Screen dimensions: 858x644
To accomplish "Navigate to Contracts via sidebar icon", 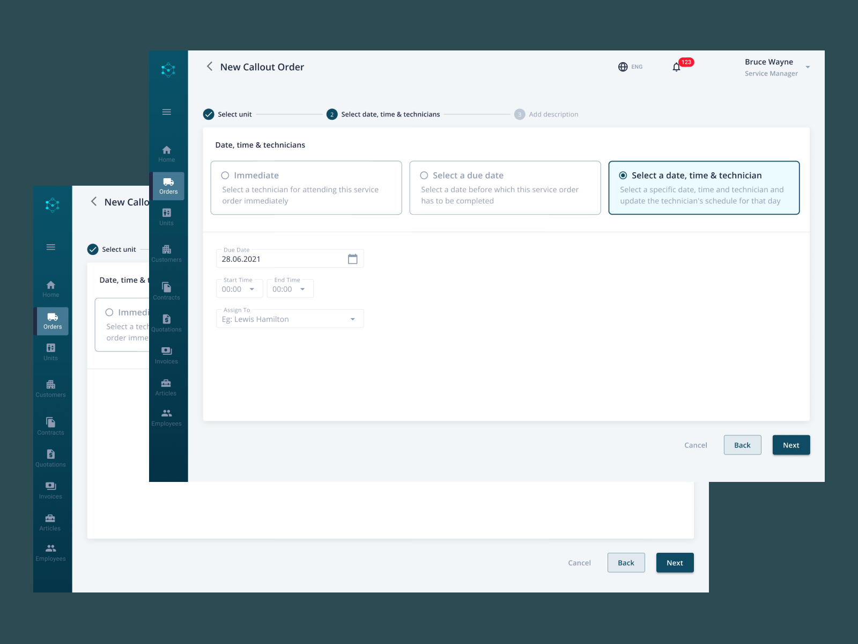I will click(x=166, y=290).
